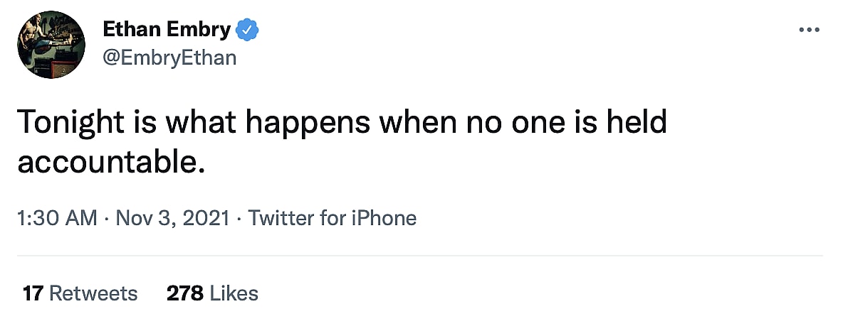Image resolution: width=843 pixels, height=326 pixels.
Task: Click the number 278 like count
Action: coord(184,293)
